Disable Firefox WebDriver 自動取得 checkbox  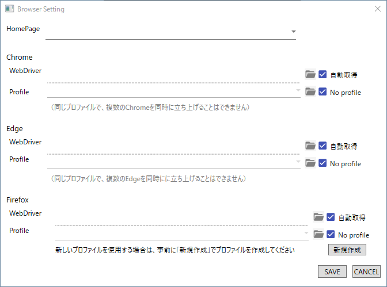(331, 217)
